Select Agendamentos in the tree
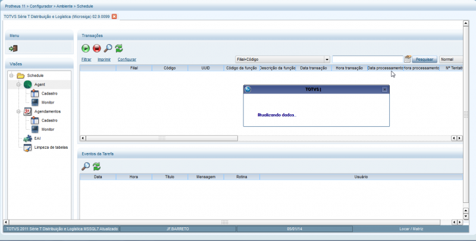 [x=48, y=111]
